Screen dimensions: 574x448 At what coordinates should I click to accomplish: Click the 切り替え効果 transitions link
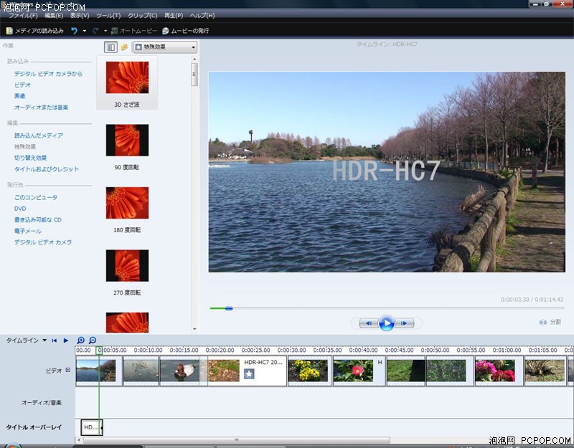coord(30,158)
